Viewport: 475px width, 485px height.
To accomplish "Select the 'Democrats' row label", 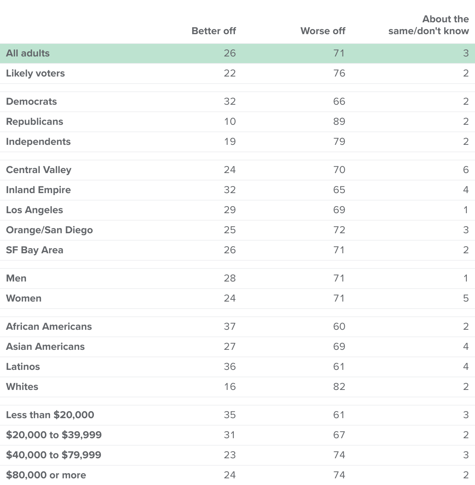I will [32, 101].
